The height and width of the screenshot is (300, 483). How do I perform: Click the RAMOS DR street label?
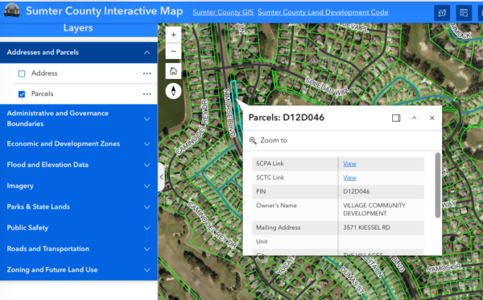tap(444, 268)
